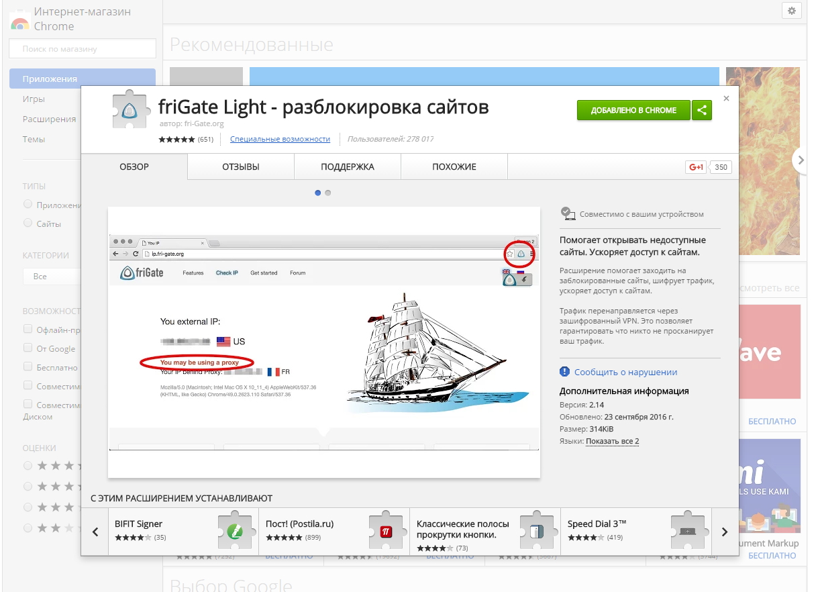
Task: Click the device compatibility icon
Action: click(568, 213)
